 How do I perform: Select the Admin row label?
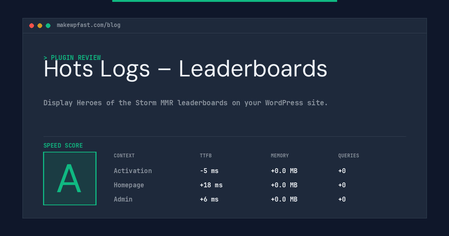tap(123, 199)
